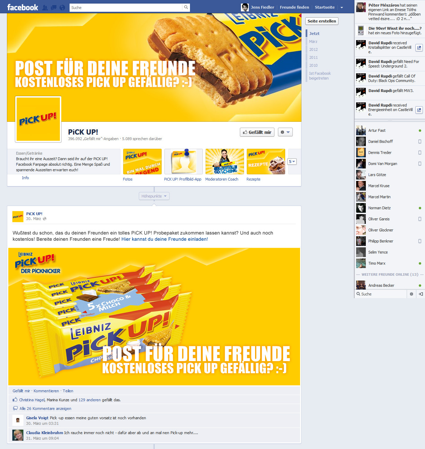The height and width of the screenshot is (449, 425).
Task: Open page settings gear dropdown
Action: pyautogui.click(x=285, y=132)
